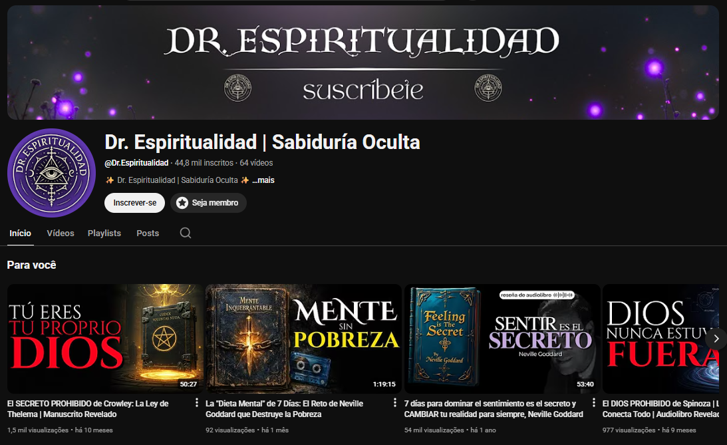The image size is (727, 445).
Task: Click the Dr. Espiritualidad channel avatar
Action: (x=51, y=173)
